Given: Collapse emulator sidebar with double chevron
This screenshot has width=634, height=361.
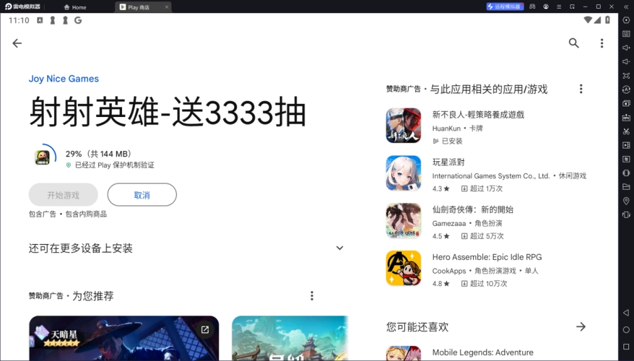Looking at the screenshot, I should (x=627, y=7).
